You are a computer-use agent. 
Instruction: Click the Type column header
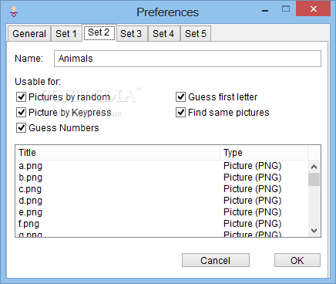tap(264, 153)
